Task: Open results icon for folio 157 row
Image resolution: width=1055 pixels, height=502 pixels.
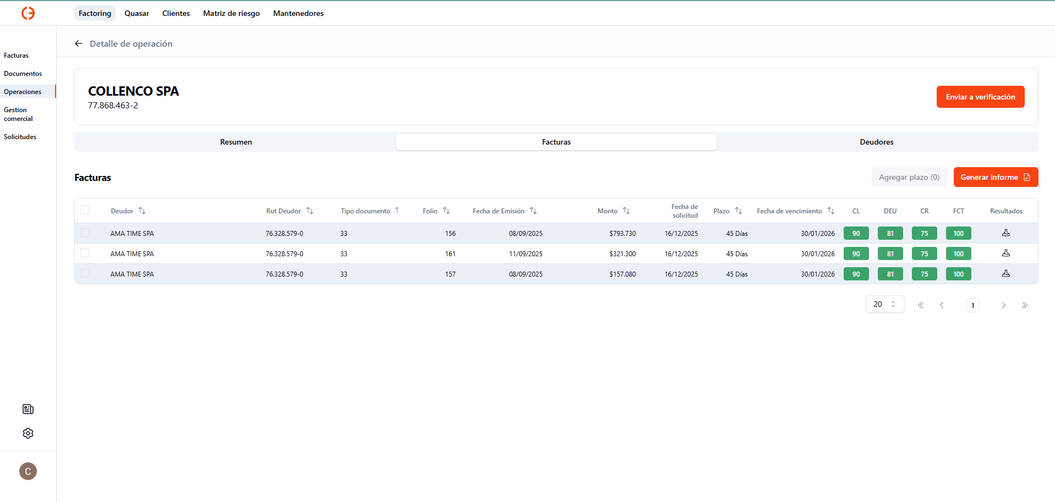Action: (1005, 274)
